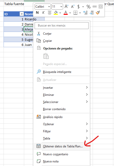Click the Búsqueda inteligente magnifier icon

click(39, 72)
